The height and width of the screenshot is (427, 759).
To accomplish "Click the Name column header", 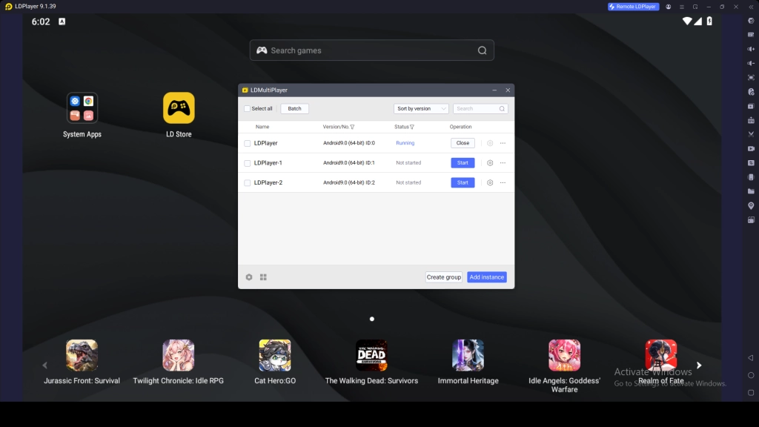I will pyautogui.click(x=262, y=127).
